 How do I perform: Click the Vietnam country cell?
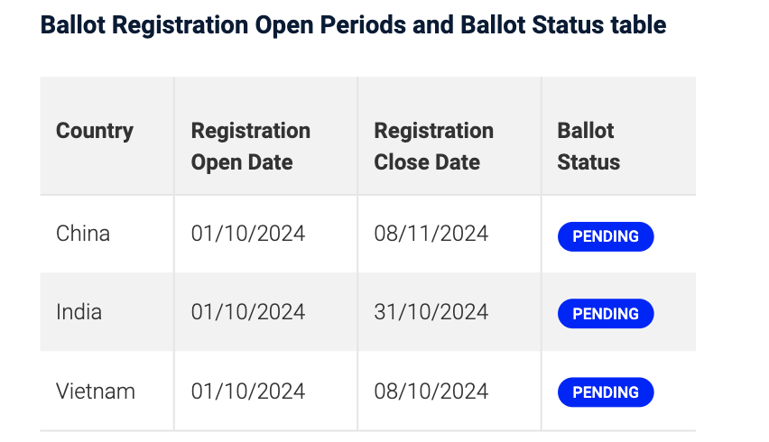point(95,391)
